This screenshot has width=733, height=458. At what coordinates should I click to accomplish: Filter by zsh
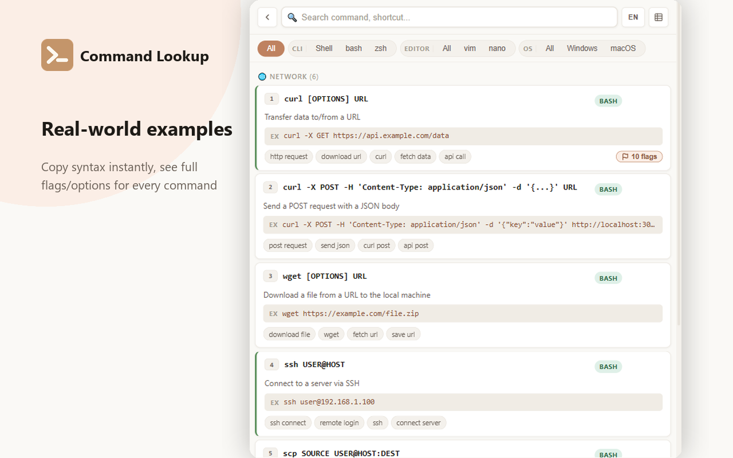(x=381, y=49)
